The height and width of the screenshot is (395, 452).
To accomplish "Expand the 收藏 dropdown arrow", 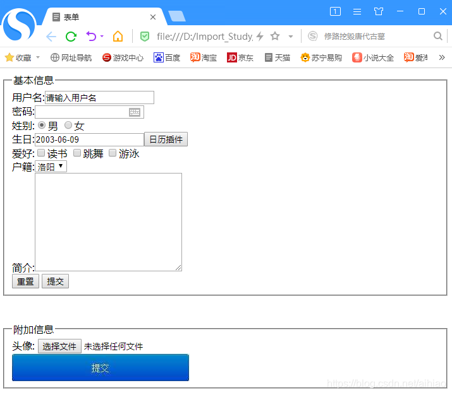I will point(38,57).
